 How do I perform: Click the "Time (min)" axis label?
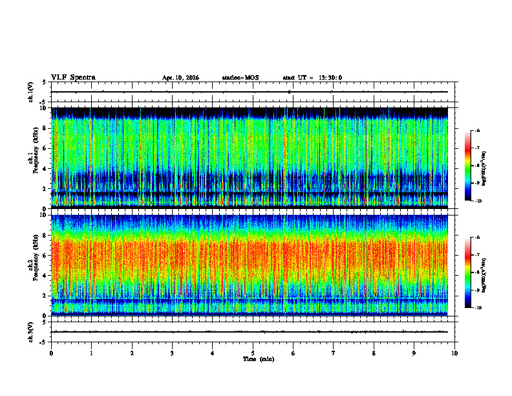259,359
